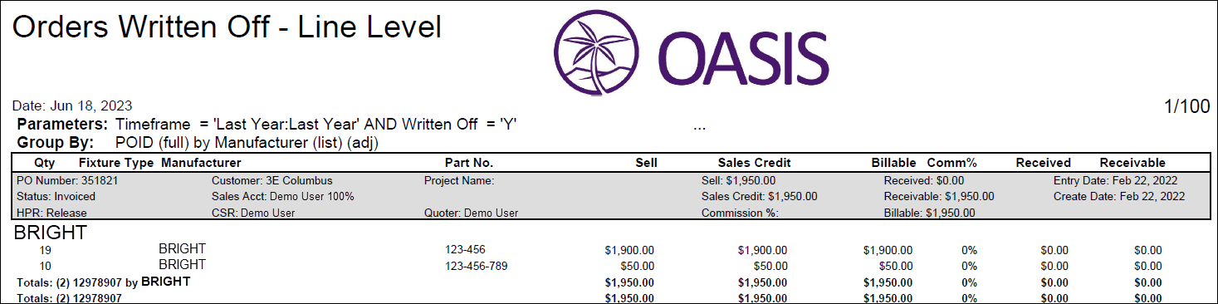Click the Comm% column header
Viewport: 1218px width, 304px height.
click(x=951, y=163)
